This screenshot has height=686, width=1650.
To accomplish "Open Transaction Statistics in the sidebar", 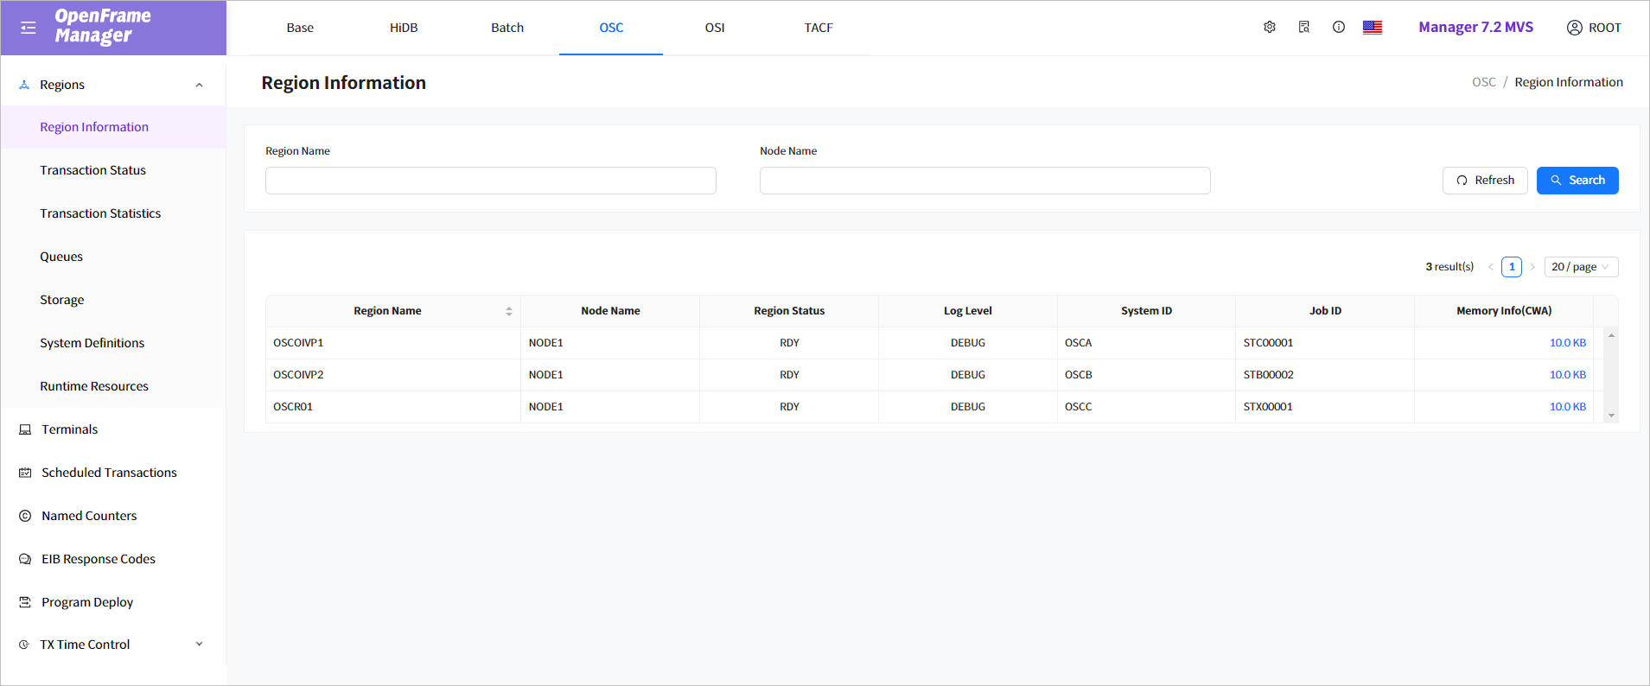I will point(100,213).
